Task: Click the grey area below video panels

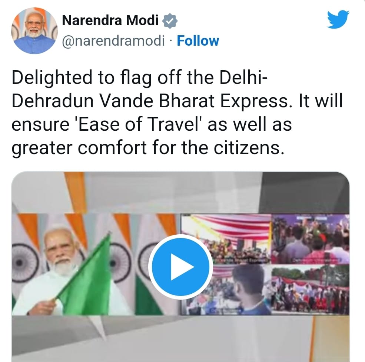Action: coord(180,338)
